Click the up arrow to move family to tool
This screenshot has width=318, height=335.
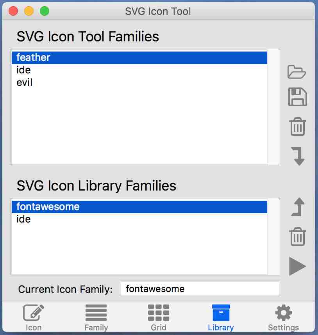(x=298, y=207)
